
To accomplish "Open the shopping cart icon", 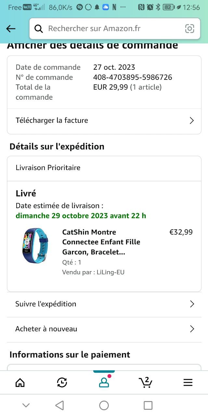I will coord(145,382).
